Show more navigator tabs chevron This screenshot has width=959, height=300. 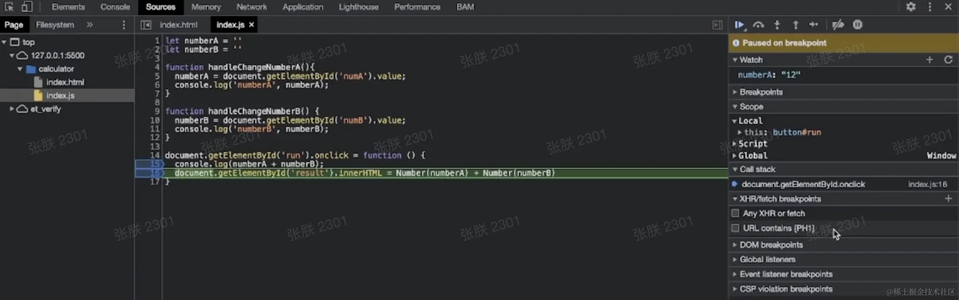(90, 25)
